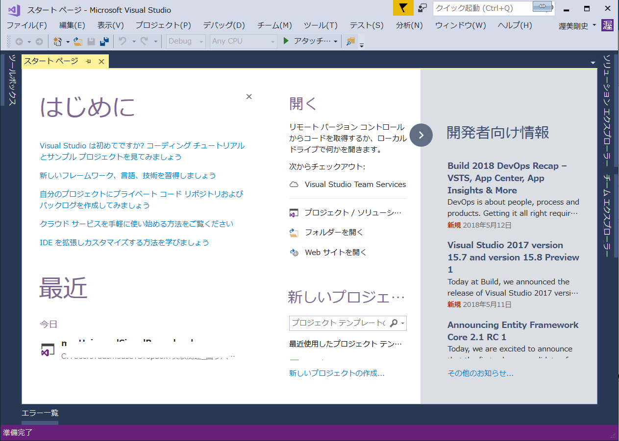Open the Debug configuration dropdown

pyautogui.click(x=186, y=42)
